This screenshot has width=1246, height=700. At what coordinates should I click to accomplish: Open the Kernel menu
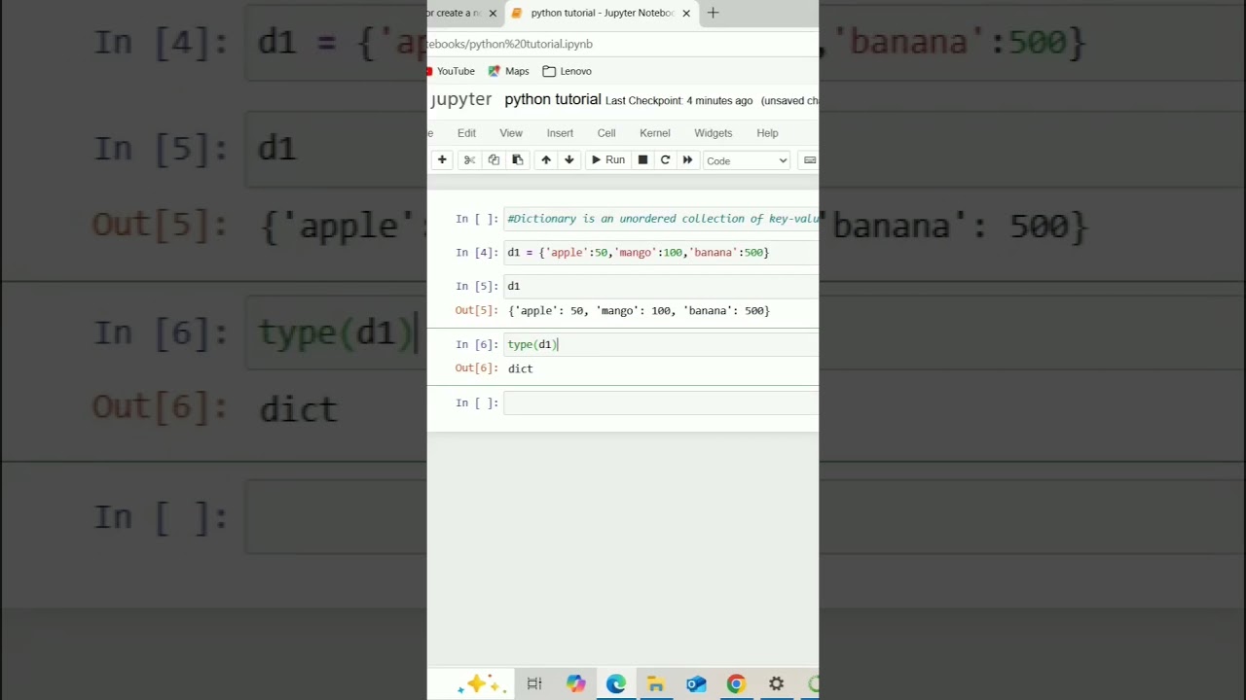[654, 133]
